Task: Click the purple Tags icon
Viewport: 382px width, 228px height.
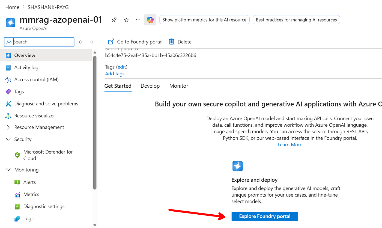Action: [8, 92]
